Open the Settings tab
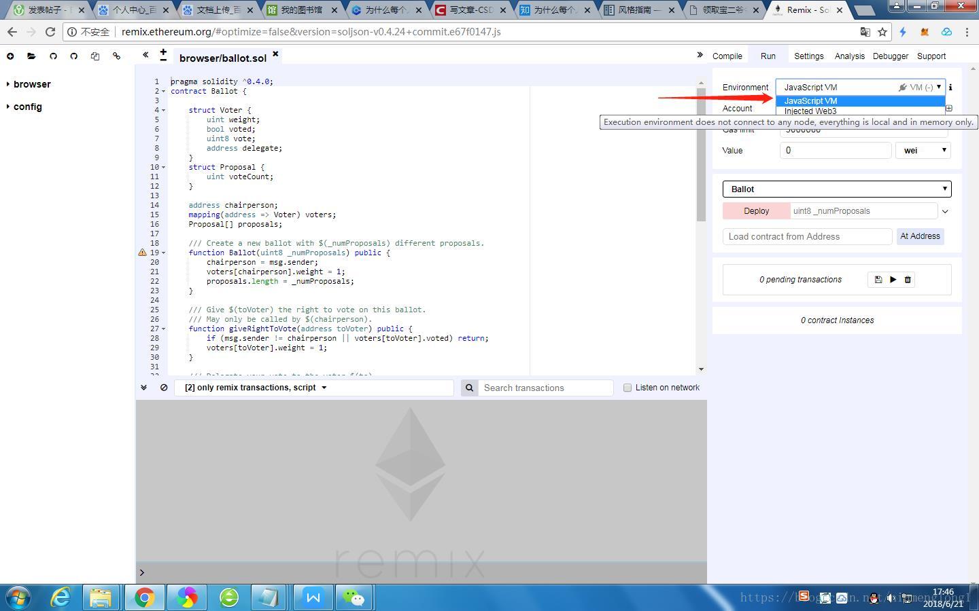This screenshot has width=979, height=611. tap(809, 56)
